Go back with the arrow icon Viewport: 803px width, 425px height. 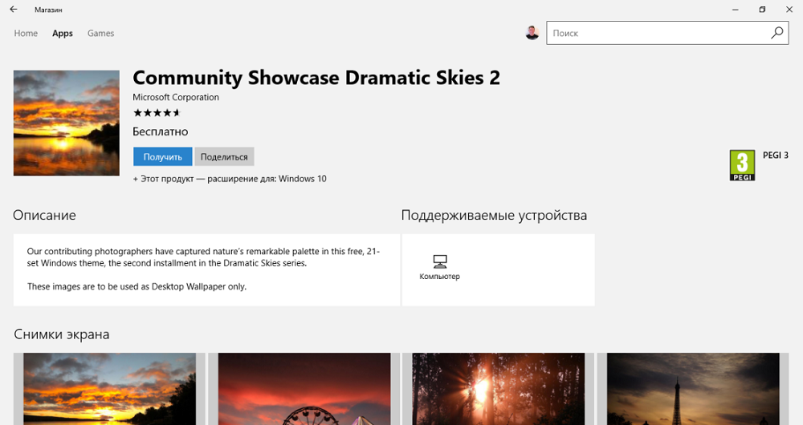(14, 9)
